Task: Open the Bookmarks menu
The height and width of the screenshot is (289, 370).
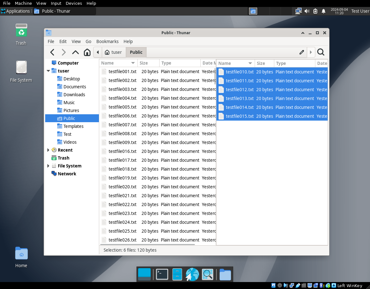Action: pyautogui.click(x=107, y=41)
